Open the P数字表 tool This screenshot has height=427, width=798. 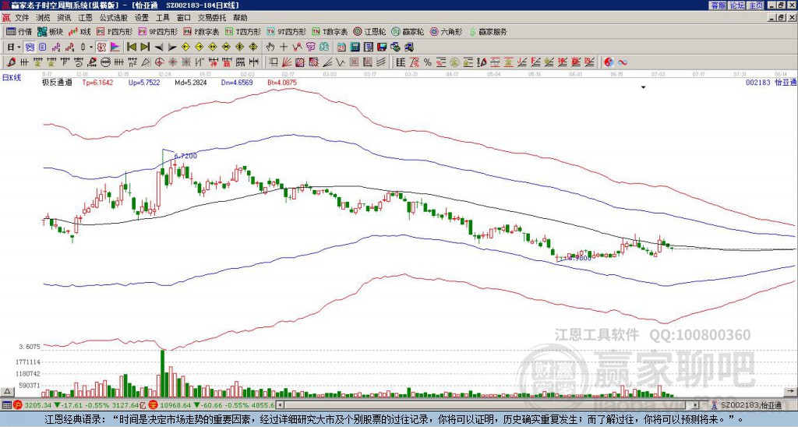(x=201, y=31)
